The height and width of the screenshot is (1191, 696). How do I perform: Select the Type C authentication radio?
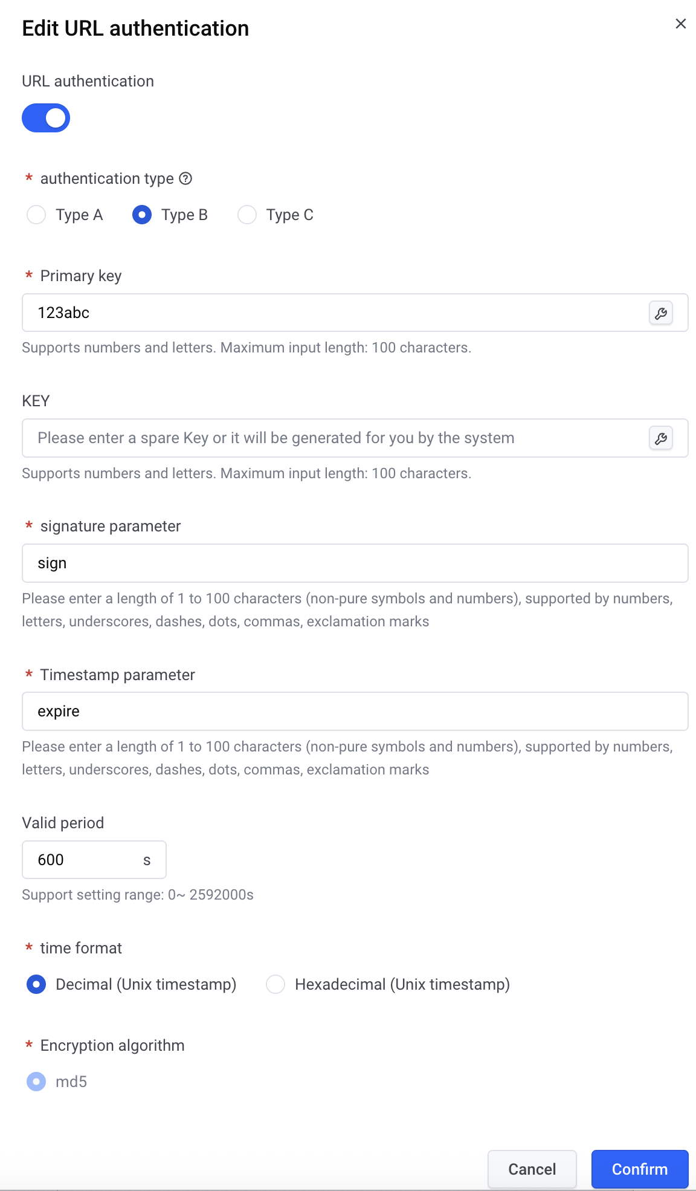point(247,215)
